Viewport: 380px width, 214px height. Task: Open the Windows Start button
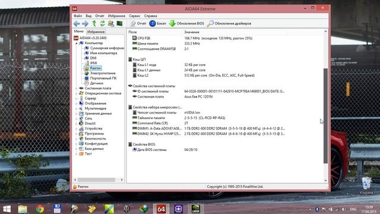[x=7, y=209]
